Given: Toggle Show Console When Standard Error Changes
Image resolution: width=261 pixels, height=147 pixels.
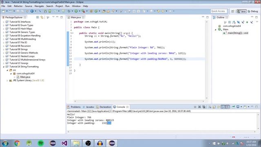Looking at the screenshot, I should [x=228, y=107].
